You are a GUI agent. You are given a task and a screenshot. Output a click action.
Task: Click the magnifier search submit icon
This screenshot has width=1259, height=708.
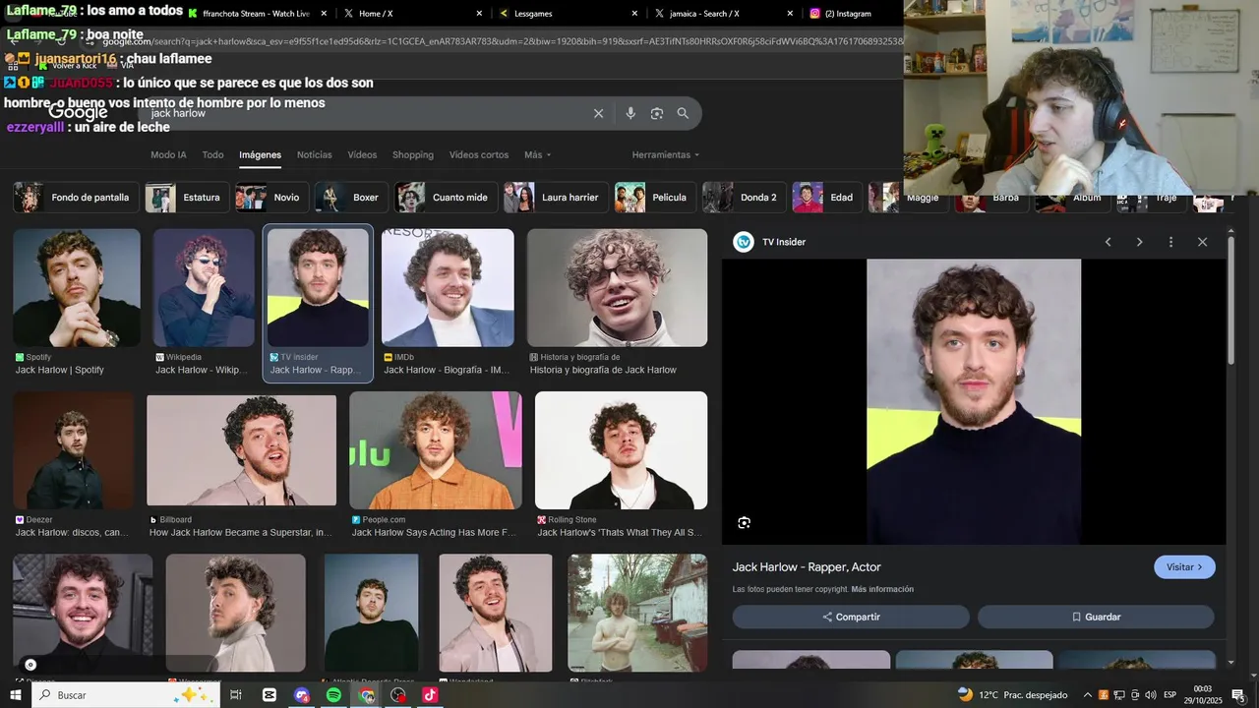pyautogui.click(x=683, y=113)
